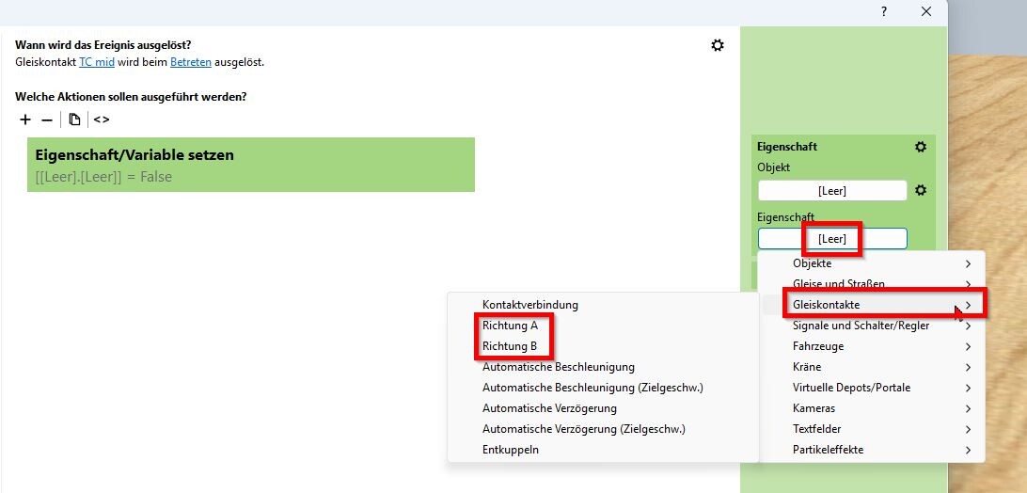Open the Objekt [Leer] selection field
Viewport: 1027px width, 493px height.
[832, 191]
